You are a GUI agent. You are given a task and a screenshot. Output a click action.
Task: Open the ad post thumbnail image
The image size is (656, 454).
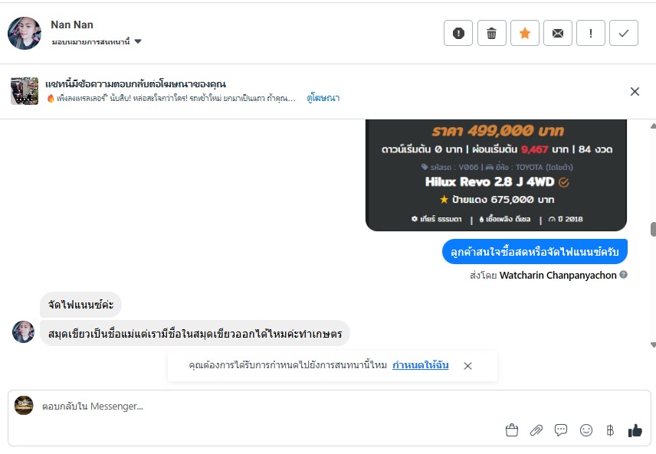25,91
